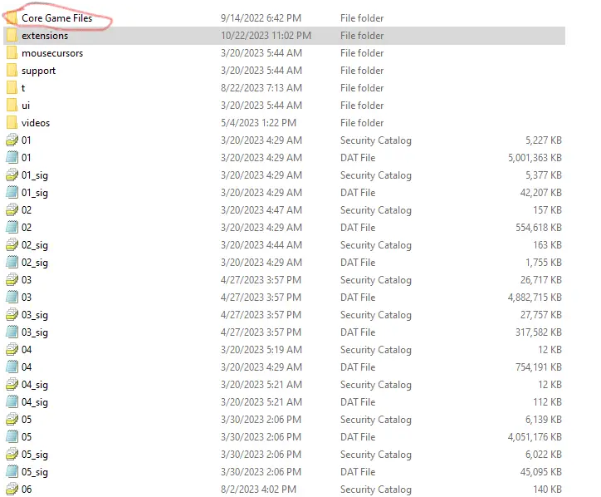
Task: Select the 02_sig DAT File icon
Action: pyautogui.click(x=12, y=263)
